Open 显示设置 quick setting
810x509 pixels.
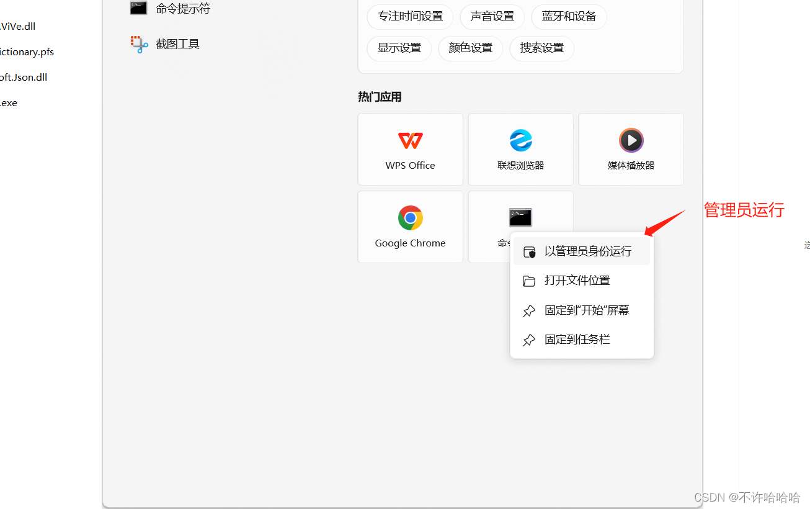[399, 48]
